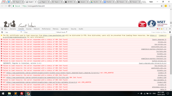The image size is (172, 96).
Task: Show hidden system tray icons
Action: click(x=138, y=94)
